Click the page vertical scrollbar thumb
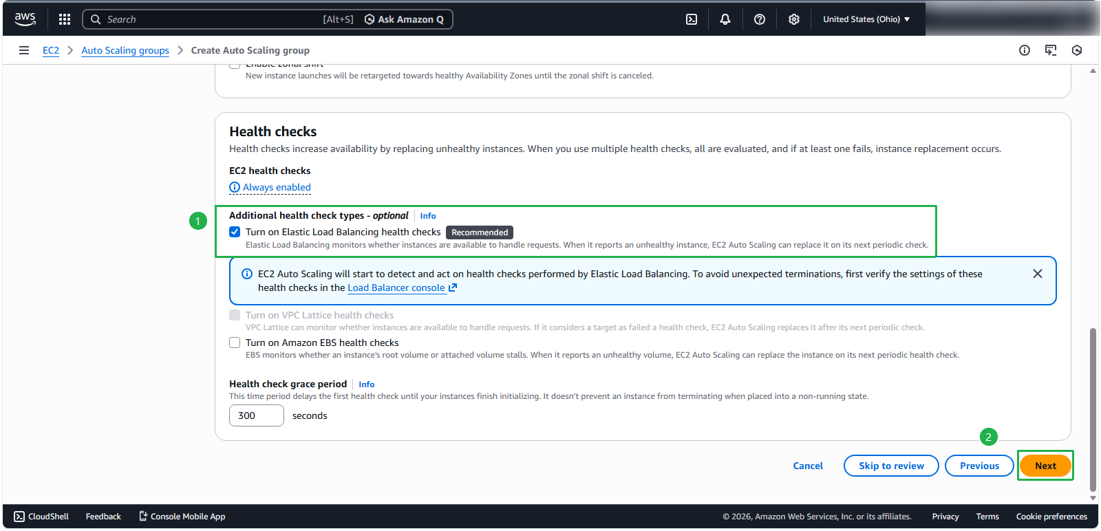Screen dimensions: 1101x531 1093,409
